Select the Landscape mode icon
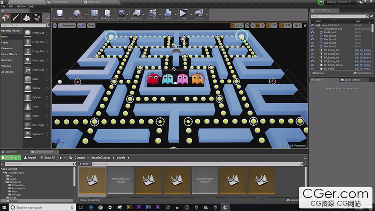375x211 pixels. 26,18
